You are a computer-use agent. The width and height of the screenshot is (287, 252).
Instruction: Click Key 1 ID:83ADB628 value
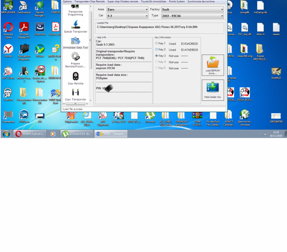click(189, 44)
